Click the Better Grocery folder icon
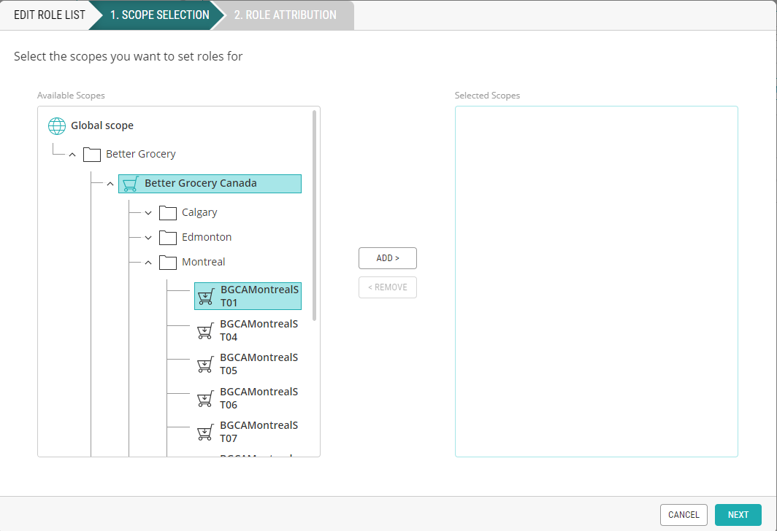The image size is (777, 531). coord(91,154)
